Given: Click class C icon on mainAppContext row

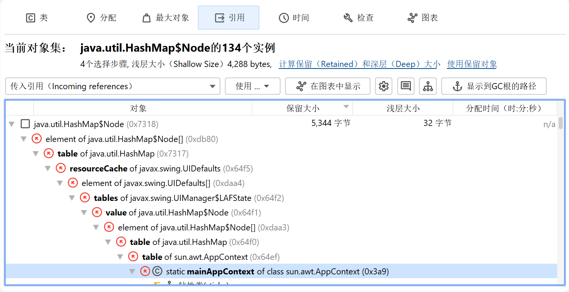Looking at the screenshot, I should 157,271.
